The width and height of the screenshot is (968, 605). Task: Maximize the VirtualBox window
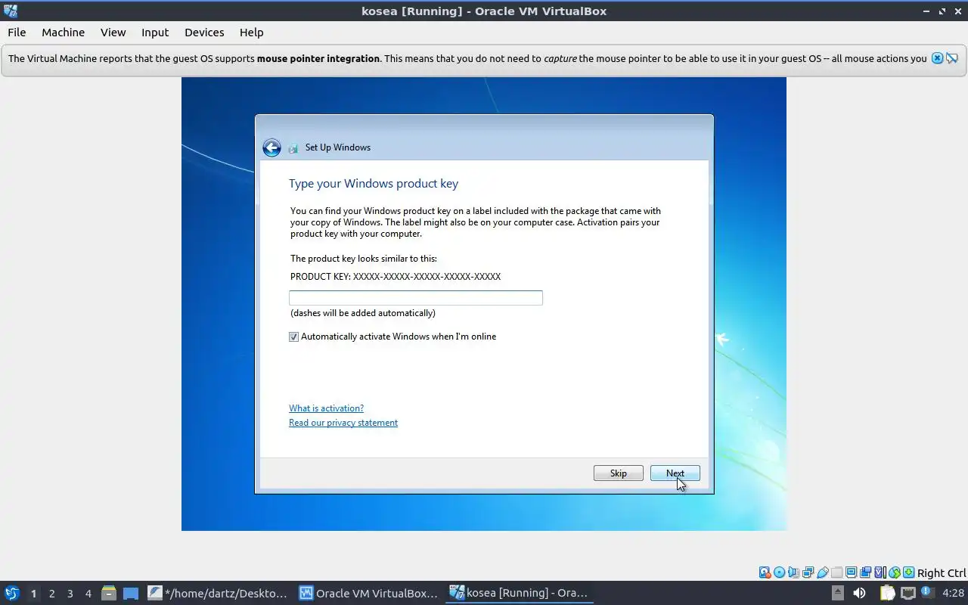tap(942, 11)
